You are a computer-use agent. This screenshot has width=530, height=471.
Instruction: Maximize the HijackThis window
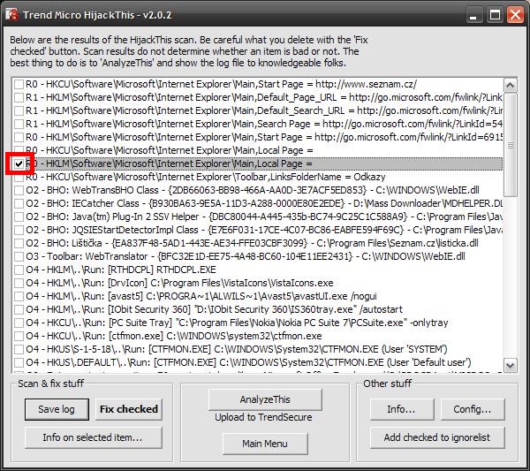coord(495,15)
